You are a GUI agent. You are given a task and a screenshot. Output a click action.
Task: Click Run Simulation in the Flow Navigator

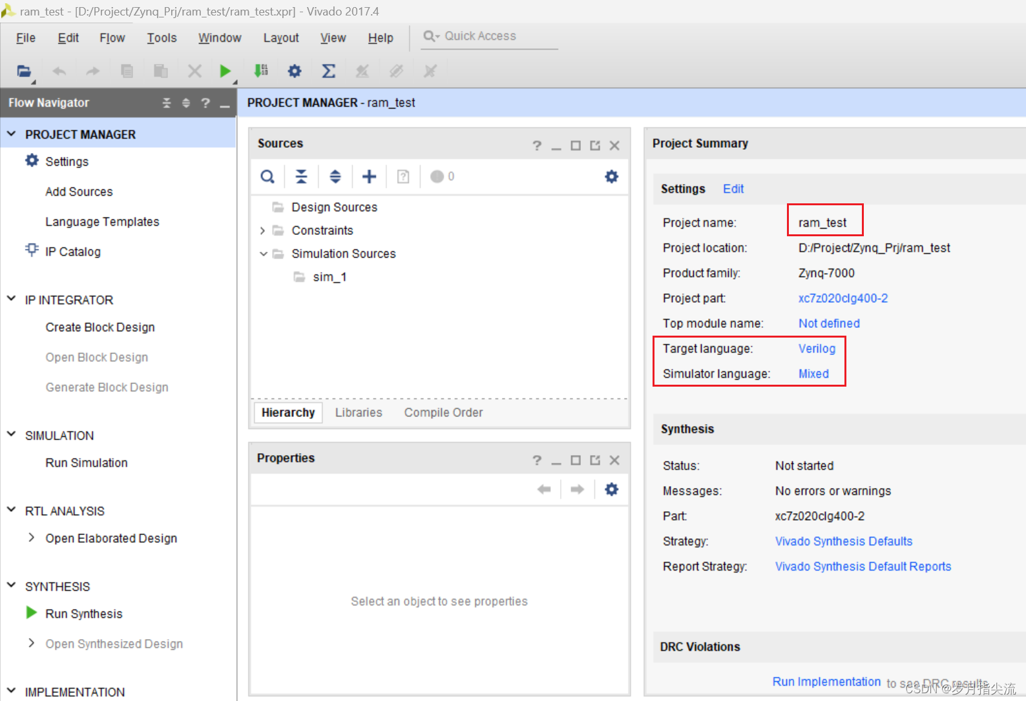(87, 463)
